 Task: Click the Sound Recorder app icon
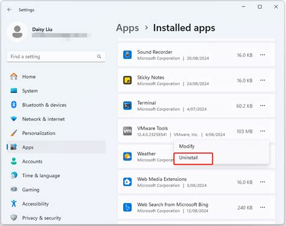click(x=127, y=55)
